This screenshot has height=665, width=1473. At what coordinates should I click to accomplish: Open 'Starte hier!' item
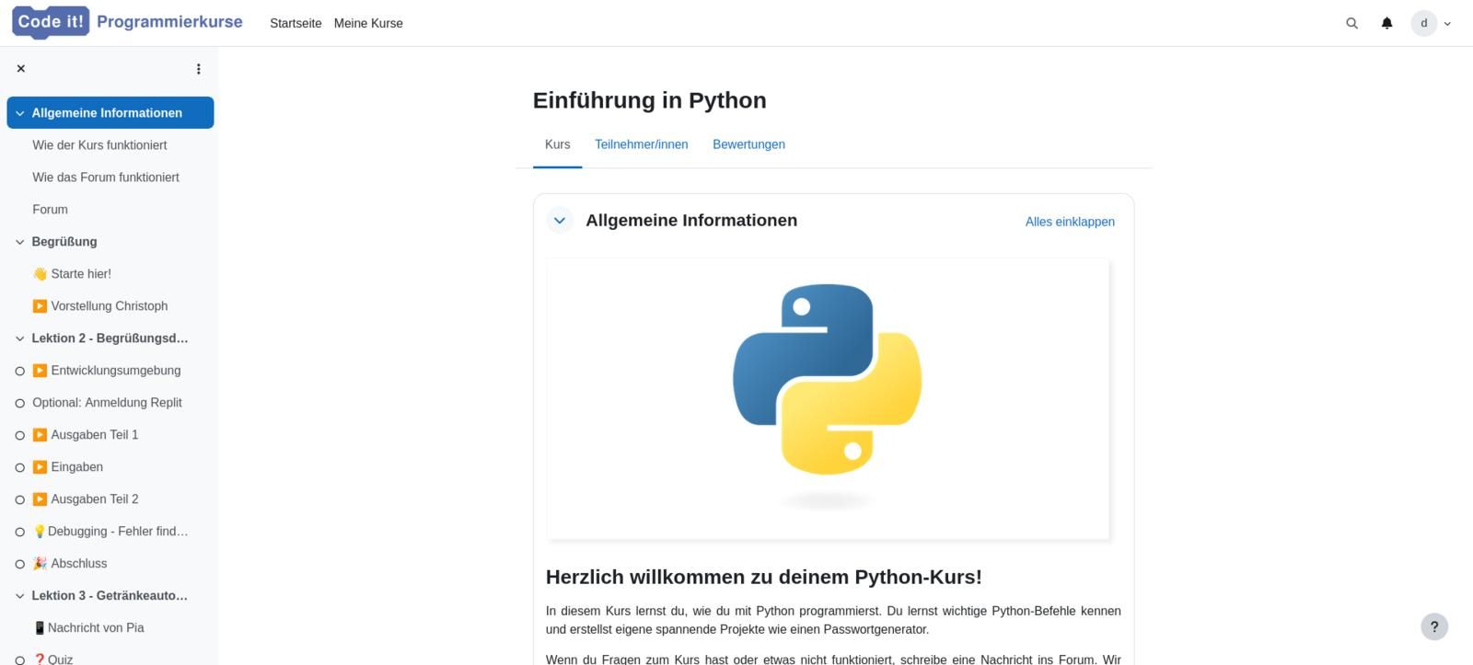coord(72,274)
